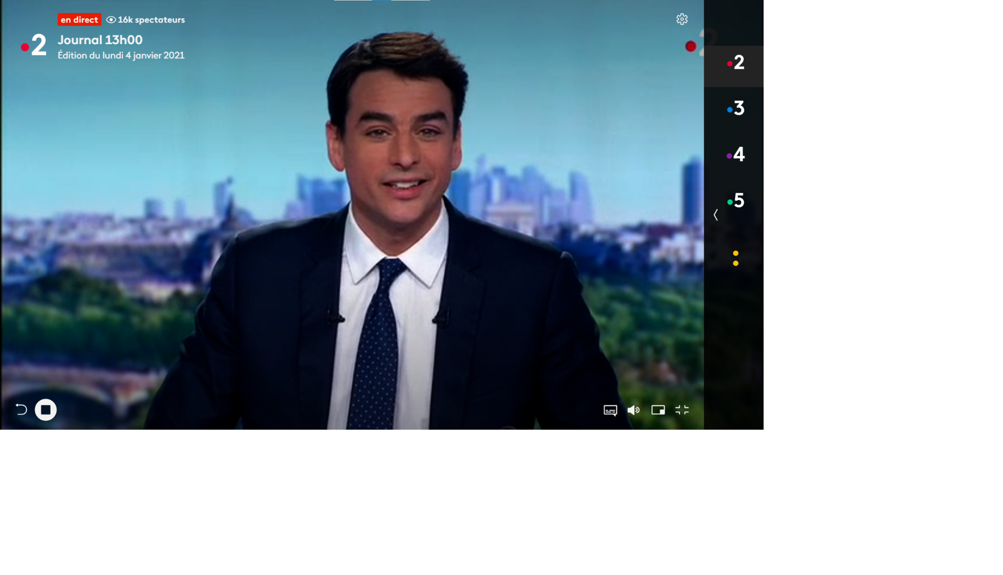1003x575 pixels.
Task: Enable picture-in-picture mode
Action: click(x=658, y=410)
